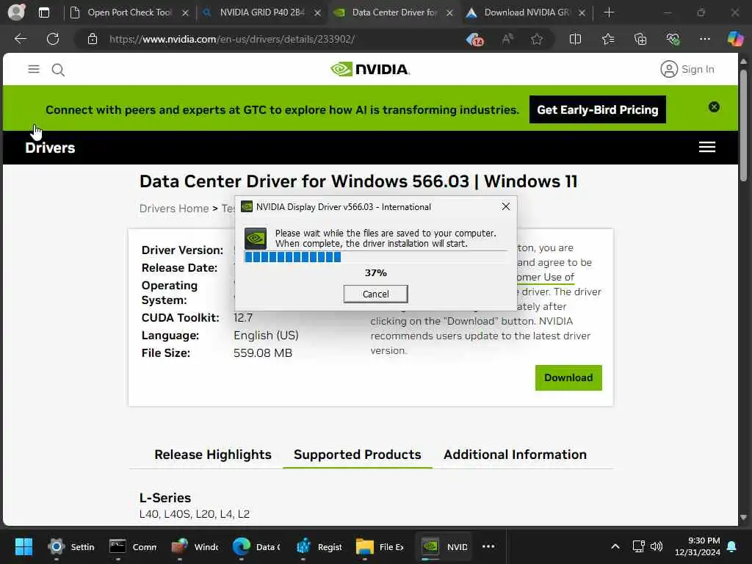752x564 pixels.
Task: Show taskbar overflow apps
Action: pos(488,546)
